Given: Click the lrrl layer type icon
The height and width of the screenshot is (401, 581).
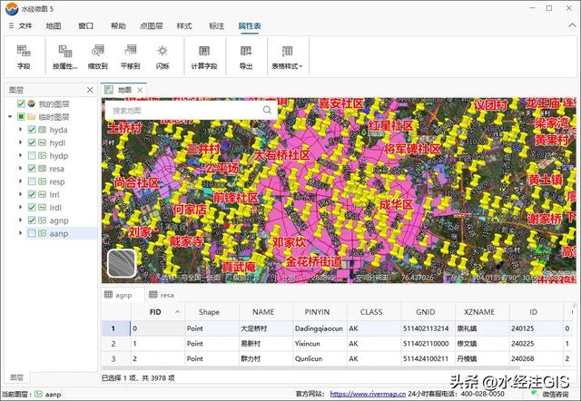Looking at the screenshot, I should [x=43, y=194].
